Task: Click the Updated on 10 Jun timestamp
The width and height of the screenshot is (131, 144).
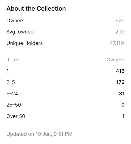Action: click(39, 134)
